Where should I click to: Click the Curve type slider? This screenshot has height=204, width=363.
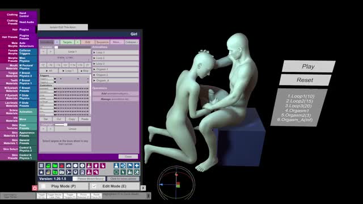73,125
